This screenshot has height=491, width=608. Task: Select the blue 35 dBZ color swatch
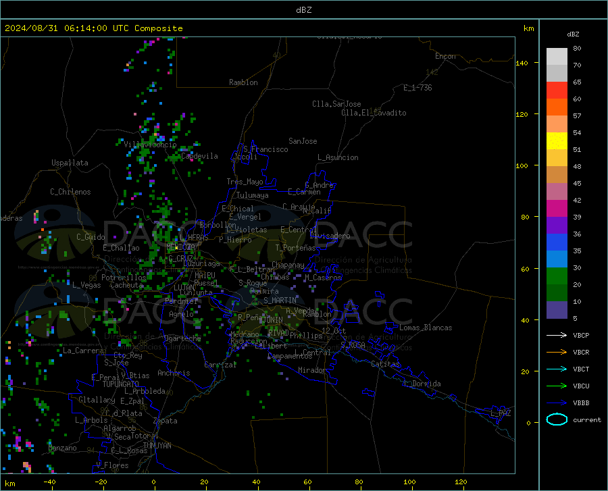click(557, 242)
